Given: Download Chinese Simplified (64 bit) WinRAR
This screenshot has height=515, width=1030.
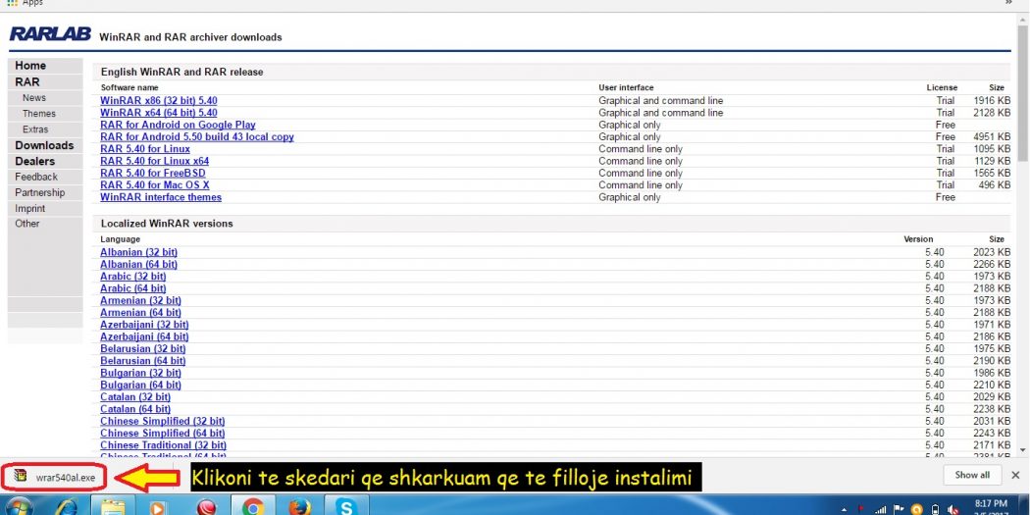Looking at the screenshot, I should tap(162, 434).
